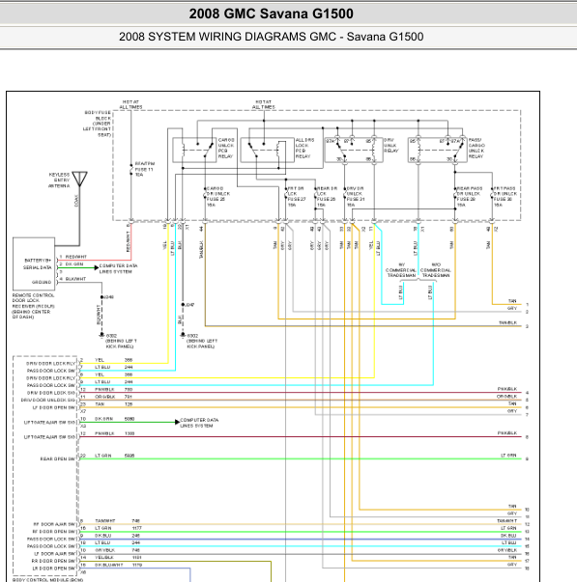
Task: Click the 'LR DOOR OPEN SW' BCM label
Action: [53, 568]
